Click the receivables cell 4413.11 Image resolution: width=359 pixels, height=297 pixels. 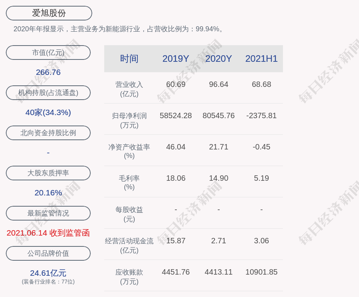click(218, 272)
